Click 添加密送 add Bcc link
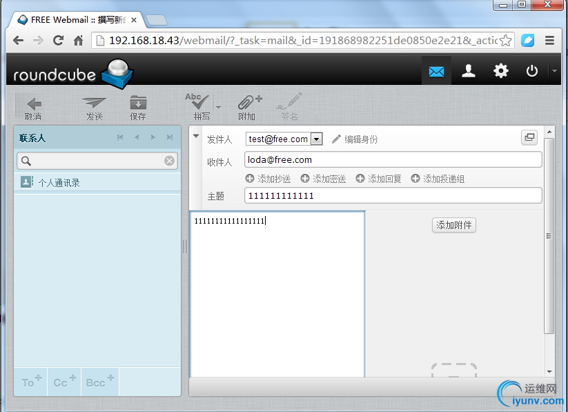The height and width of the screenshot is (412, 568). [323, 179]
